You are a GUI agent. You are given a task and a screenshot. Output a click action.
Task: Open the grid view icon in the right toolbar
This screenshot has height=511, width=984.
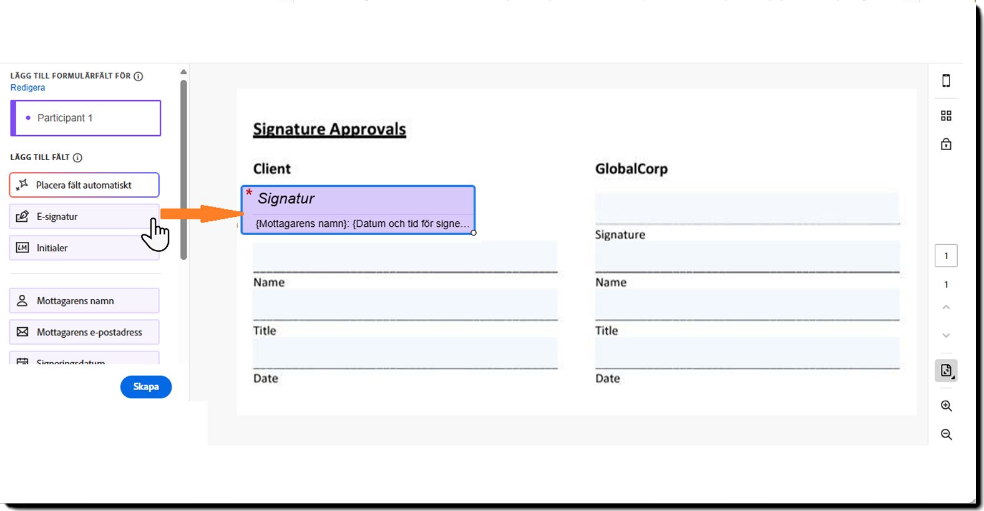(x=946, y=116)
